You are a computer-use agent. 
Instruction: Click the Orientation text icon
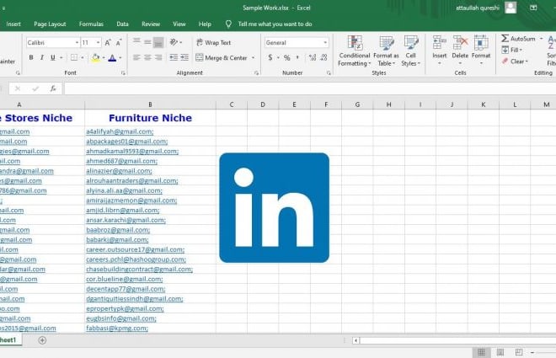[x=174, y=42]
